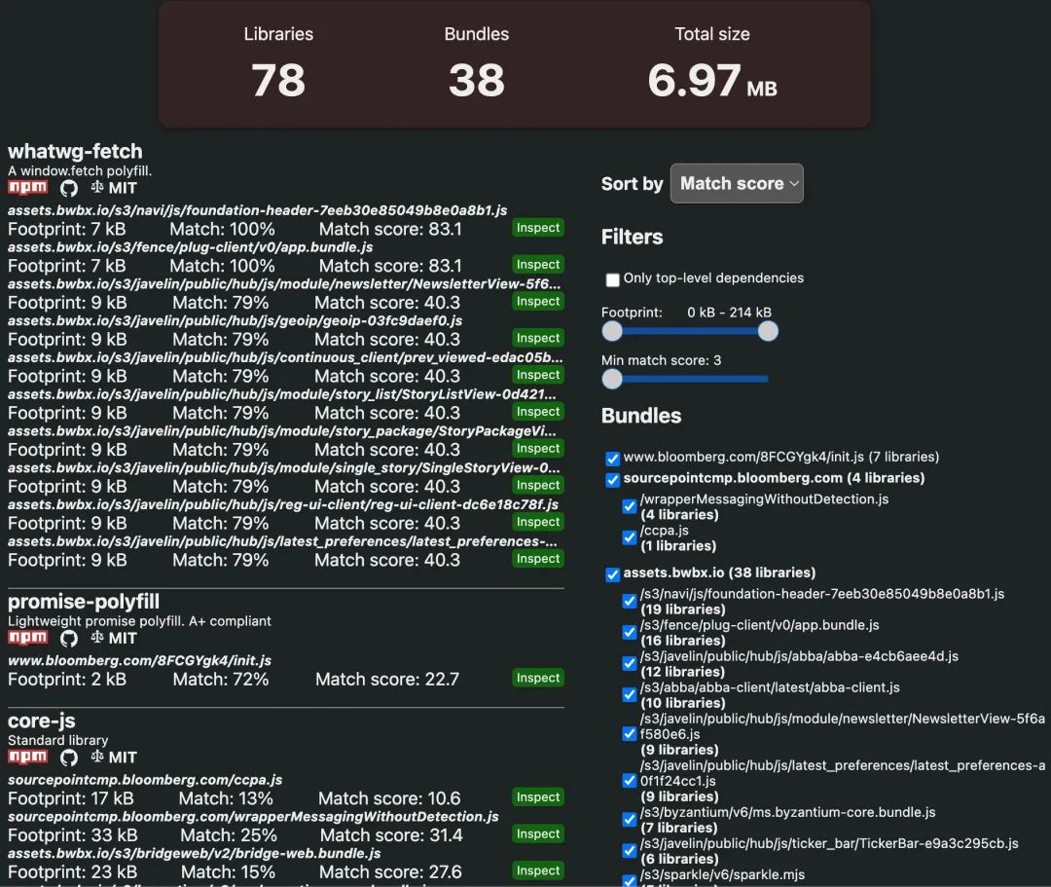Uncheck /ccpa.js bundle checkbox
The height and width of the screenshot is (887, 1051).
(630, 537)
